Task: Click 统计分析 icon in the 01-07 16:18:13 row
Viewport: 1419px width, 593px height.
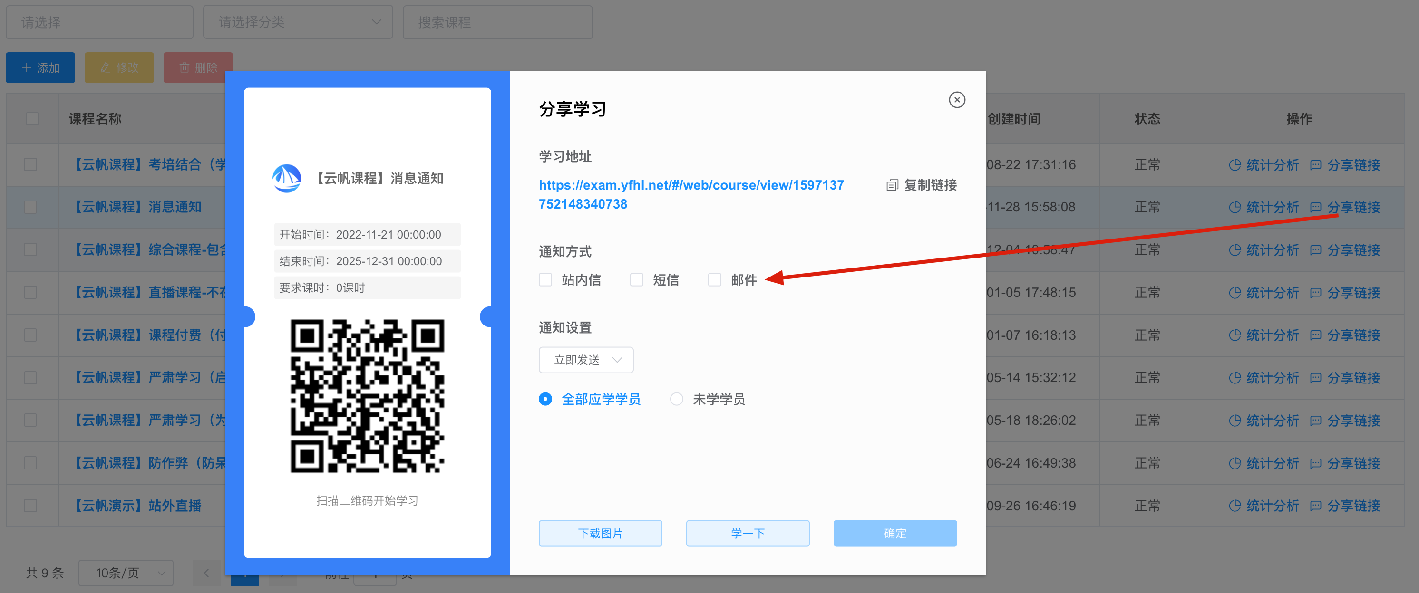Action: pyautogui.click(x=1235, y=335)
